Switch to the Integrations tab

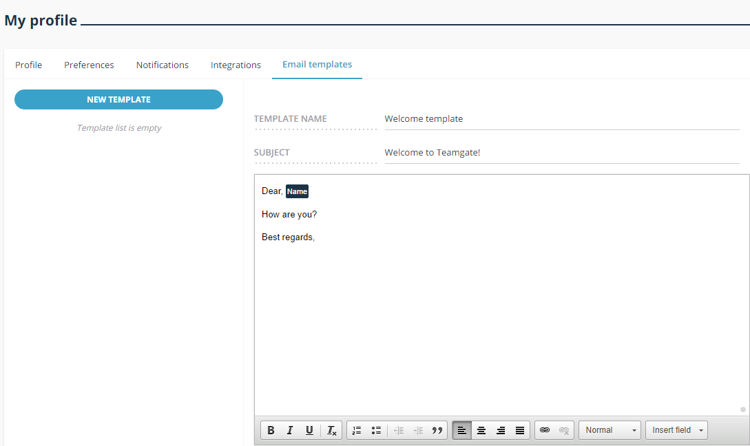(236, 65)
